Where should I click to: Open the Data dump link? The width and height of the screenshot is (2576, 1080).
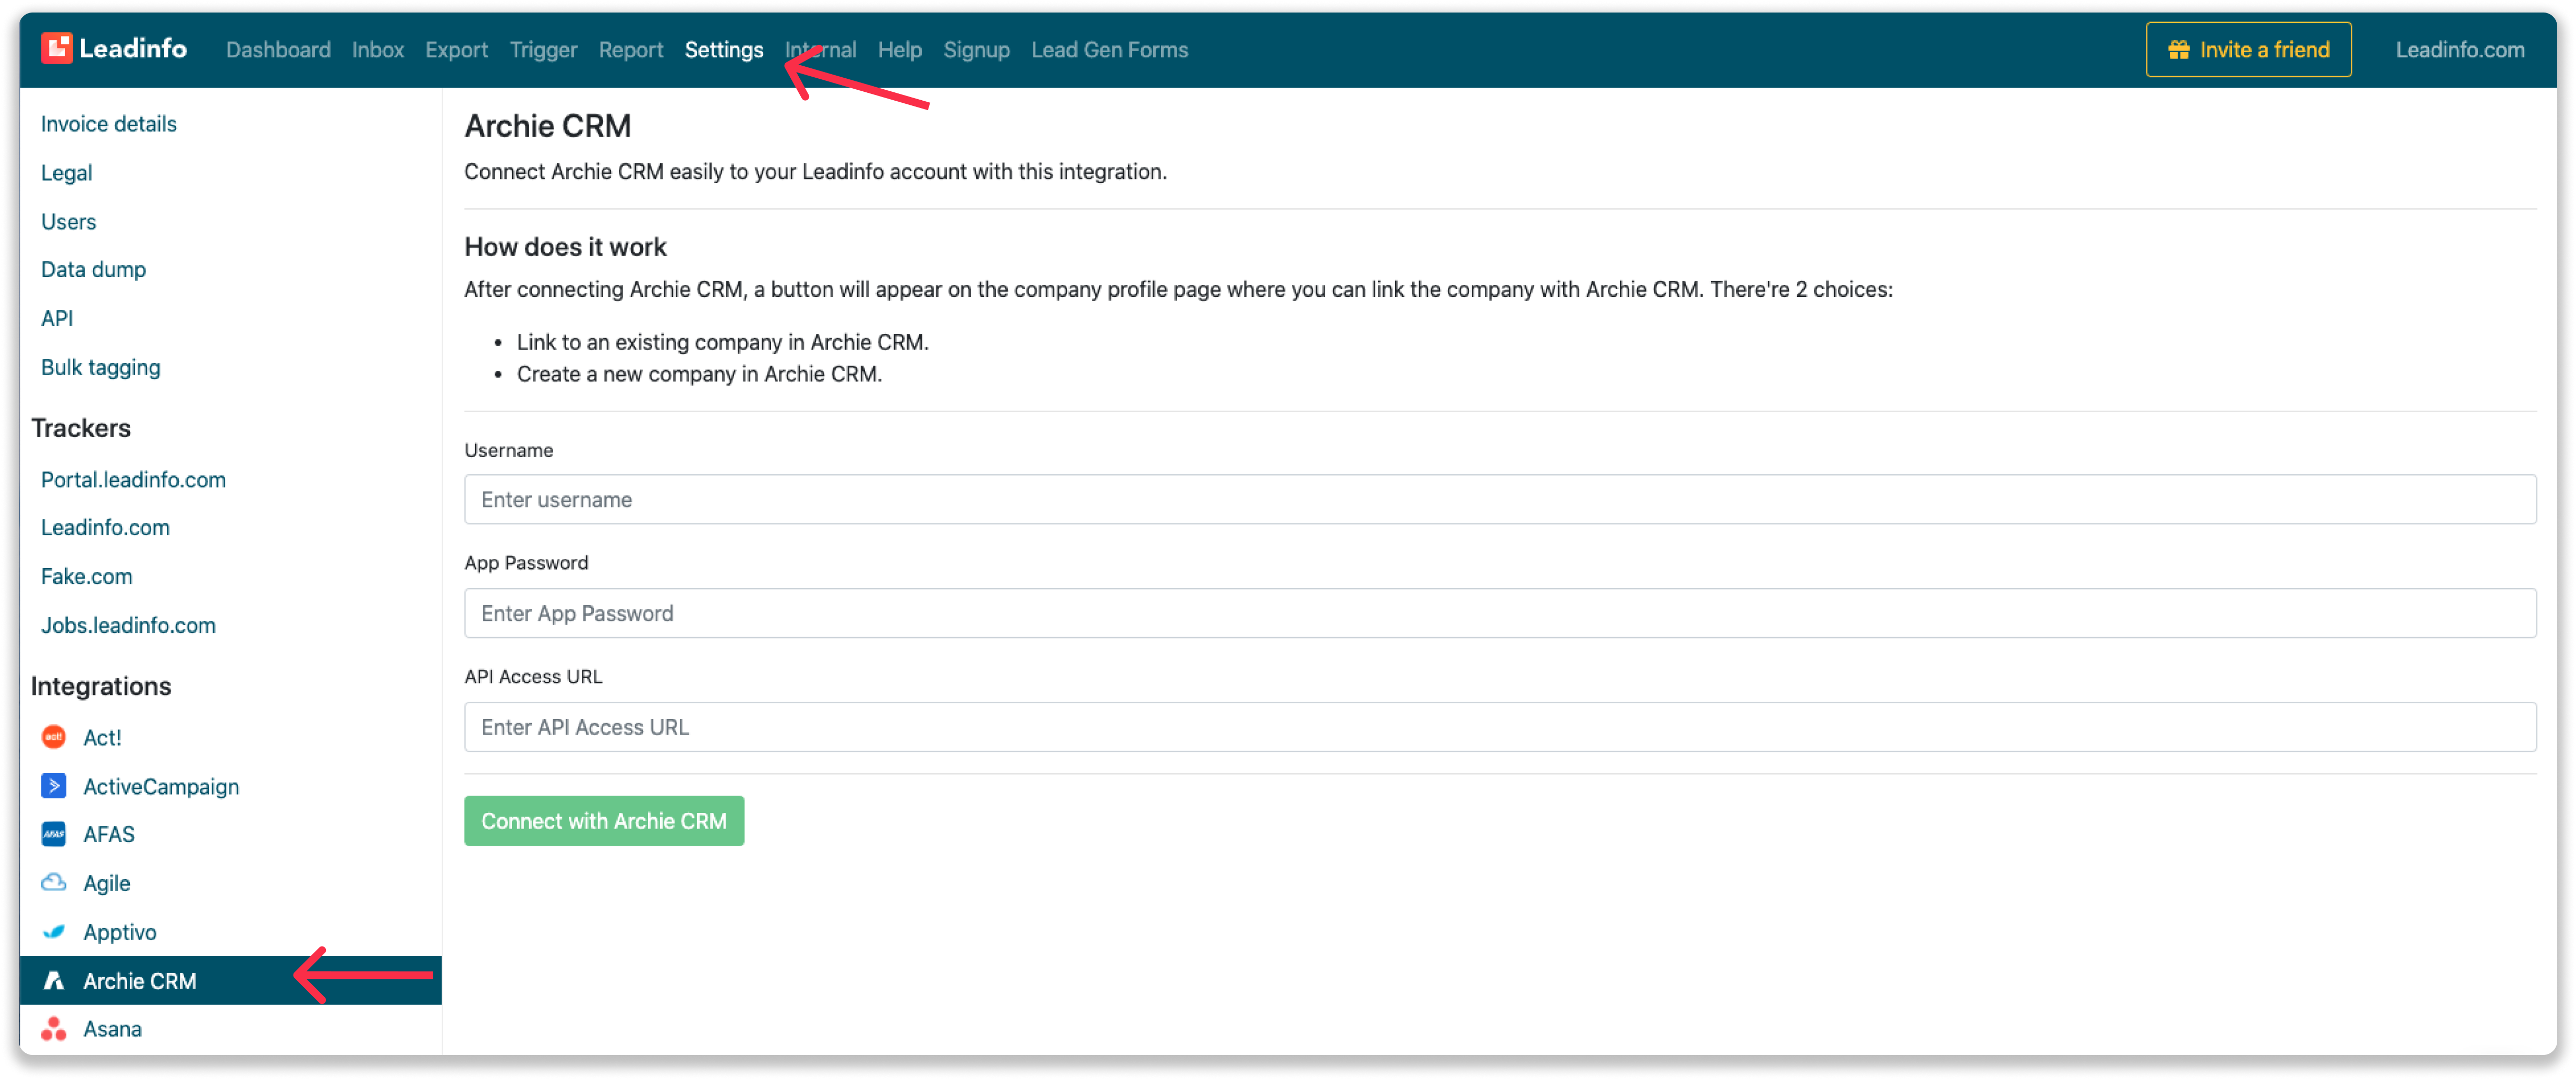click(x=93, y=269)
